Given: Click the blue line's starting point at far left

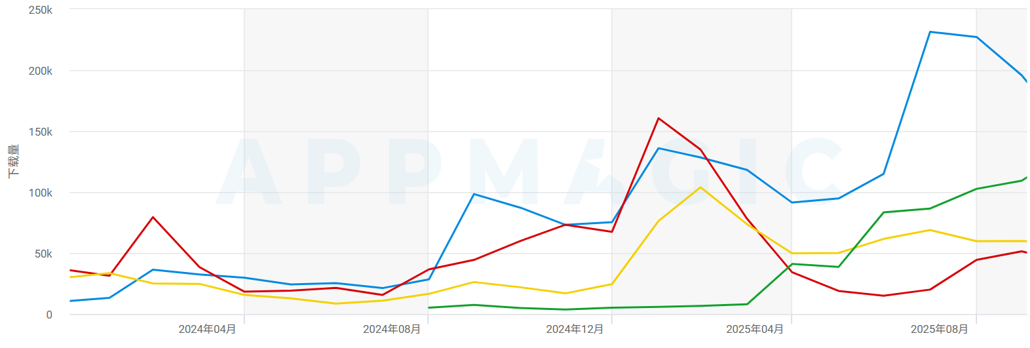Looking at the screenshot, I should (x=70, y=301).
